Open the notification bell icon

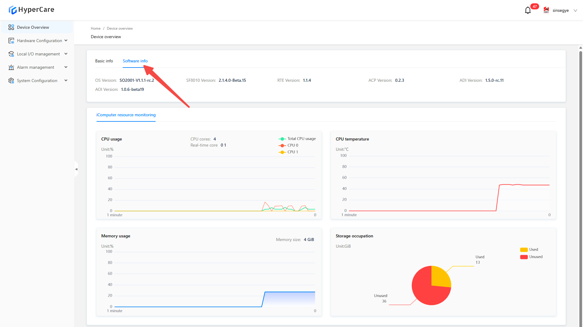point(528,11)
